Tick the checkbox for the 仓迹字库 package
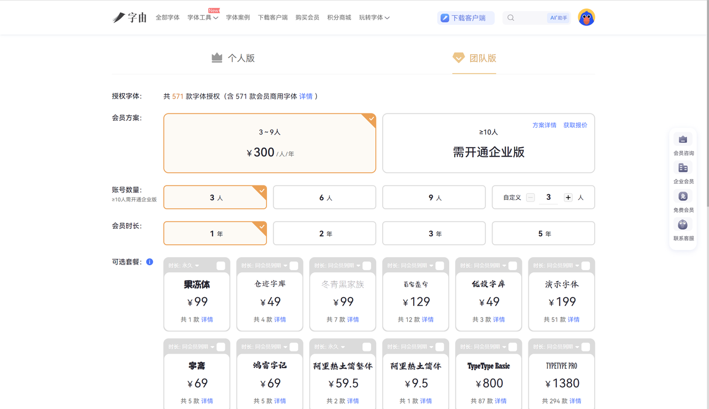709x409 pixels. (294, 266)
